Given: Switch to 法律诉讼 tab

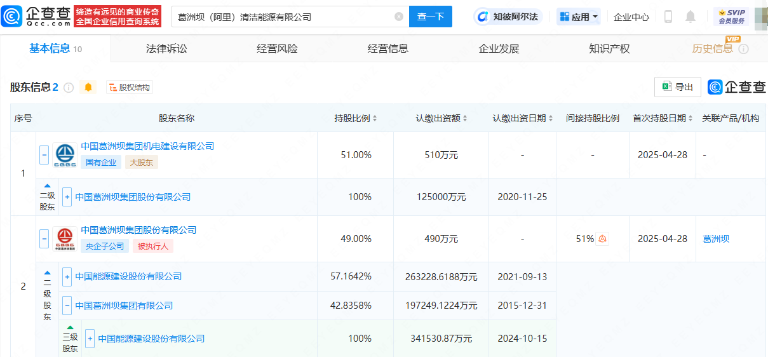Looking at the screenshot, I should coord(166,49).
